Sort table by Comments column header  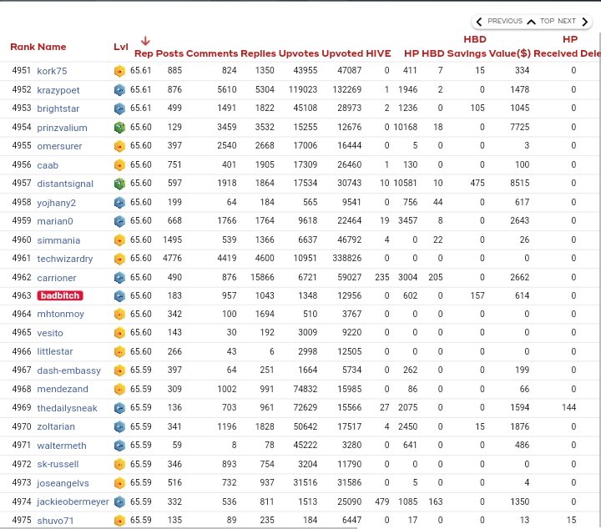tap(212, 53)
